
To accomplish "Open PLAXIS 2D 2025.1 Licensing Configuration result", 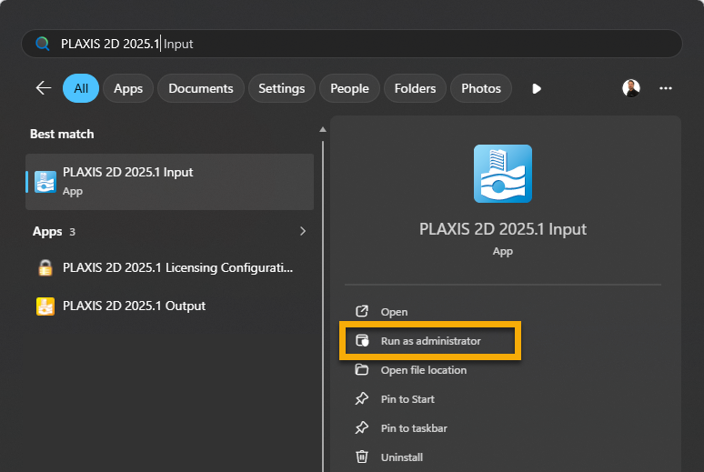I will pyautogui.click(x=170, y=267).
